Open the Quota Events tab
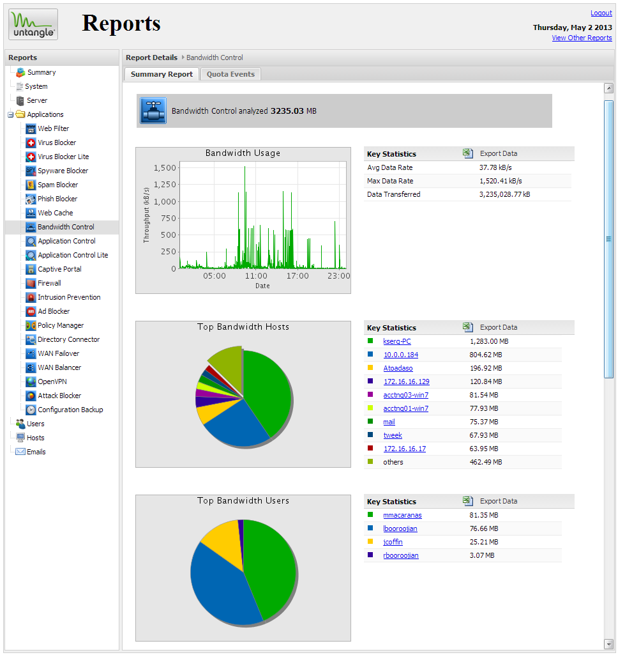 click(x=230, y=74)
